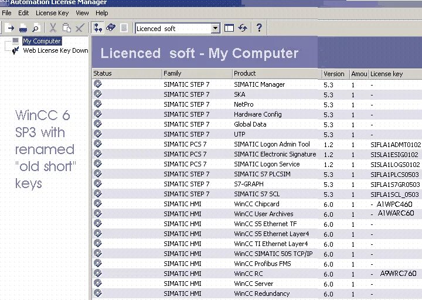Open the Licenced soft view dropdown arrow

[215, 28]
